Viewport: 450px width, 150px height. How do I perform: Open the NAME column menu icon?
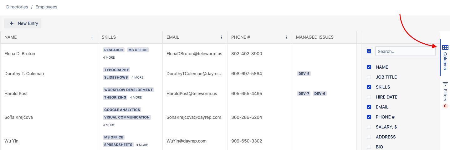pos(92,37)
